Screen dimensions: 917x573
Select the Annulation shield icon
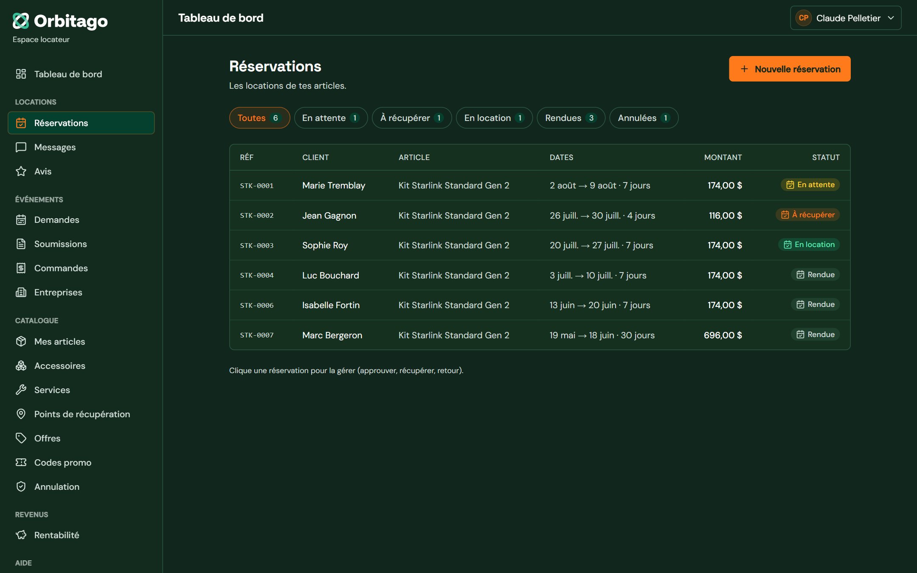[21, 487]
